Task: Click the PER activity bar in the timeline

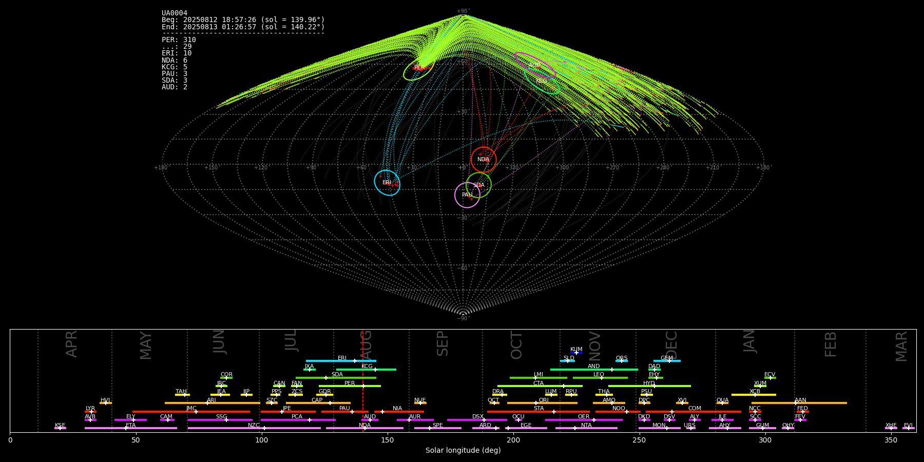Action: [x=350, y=386]
